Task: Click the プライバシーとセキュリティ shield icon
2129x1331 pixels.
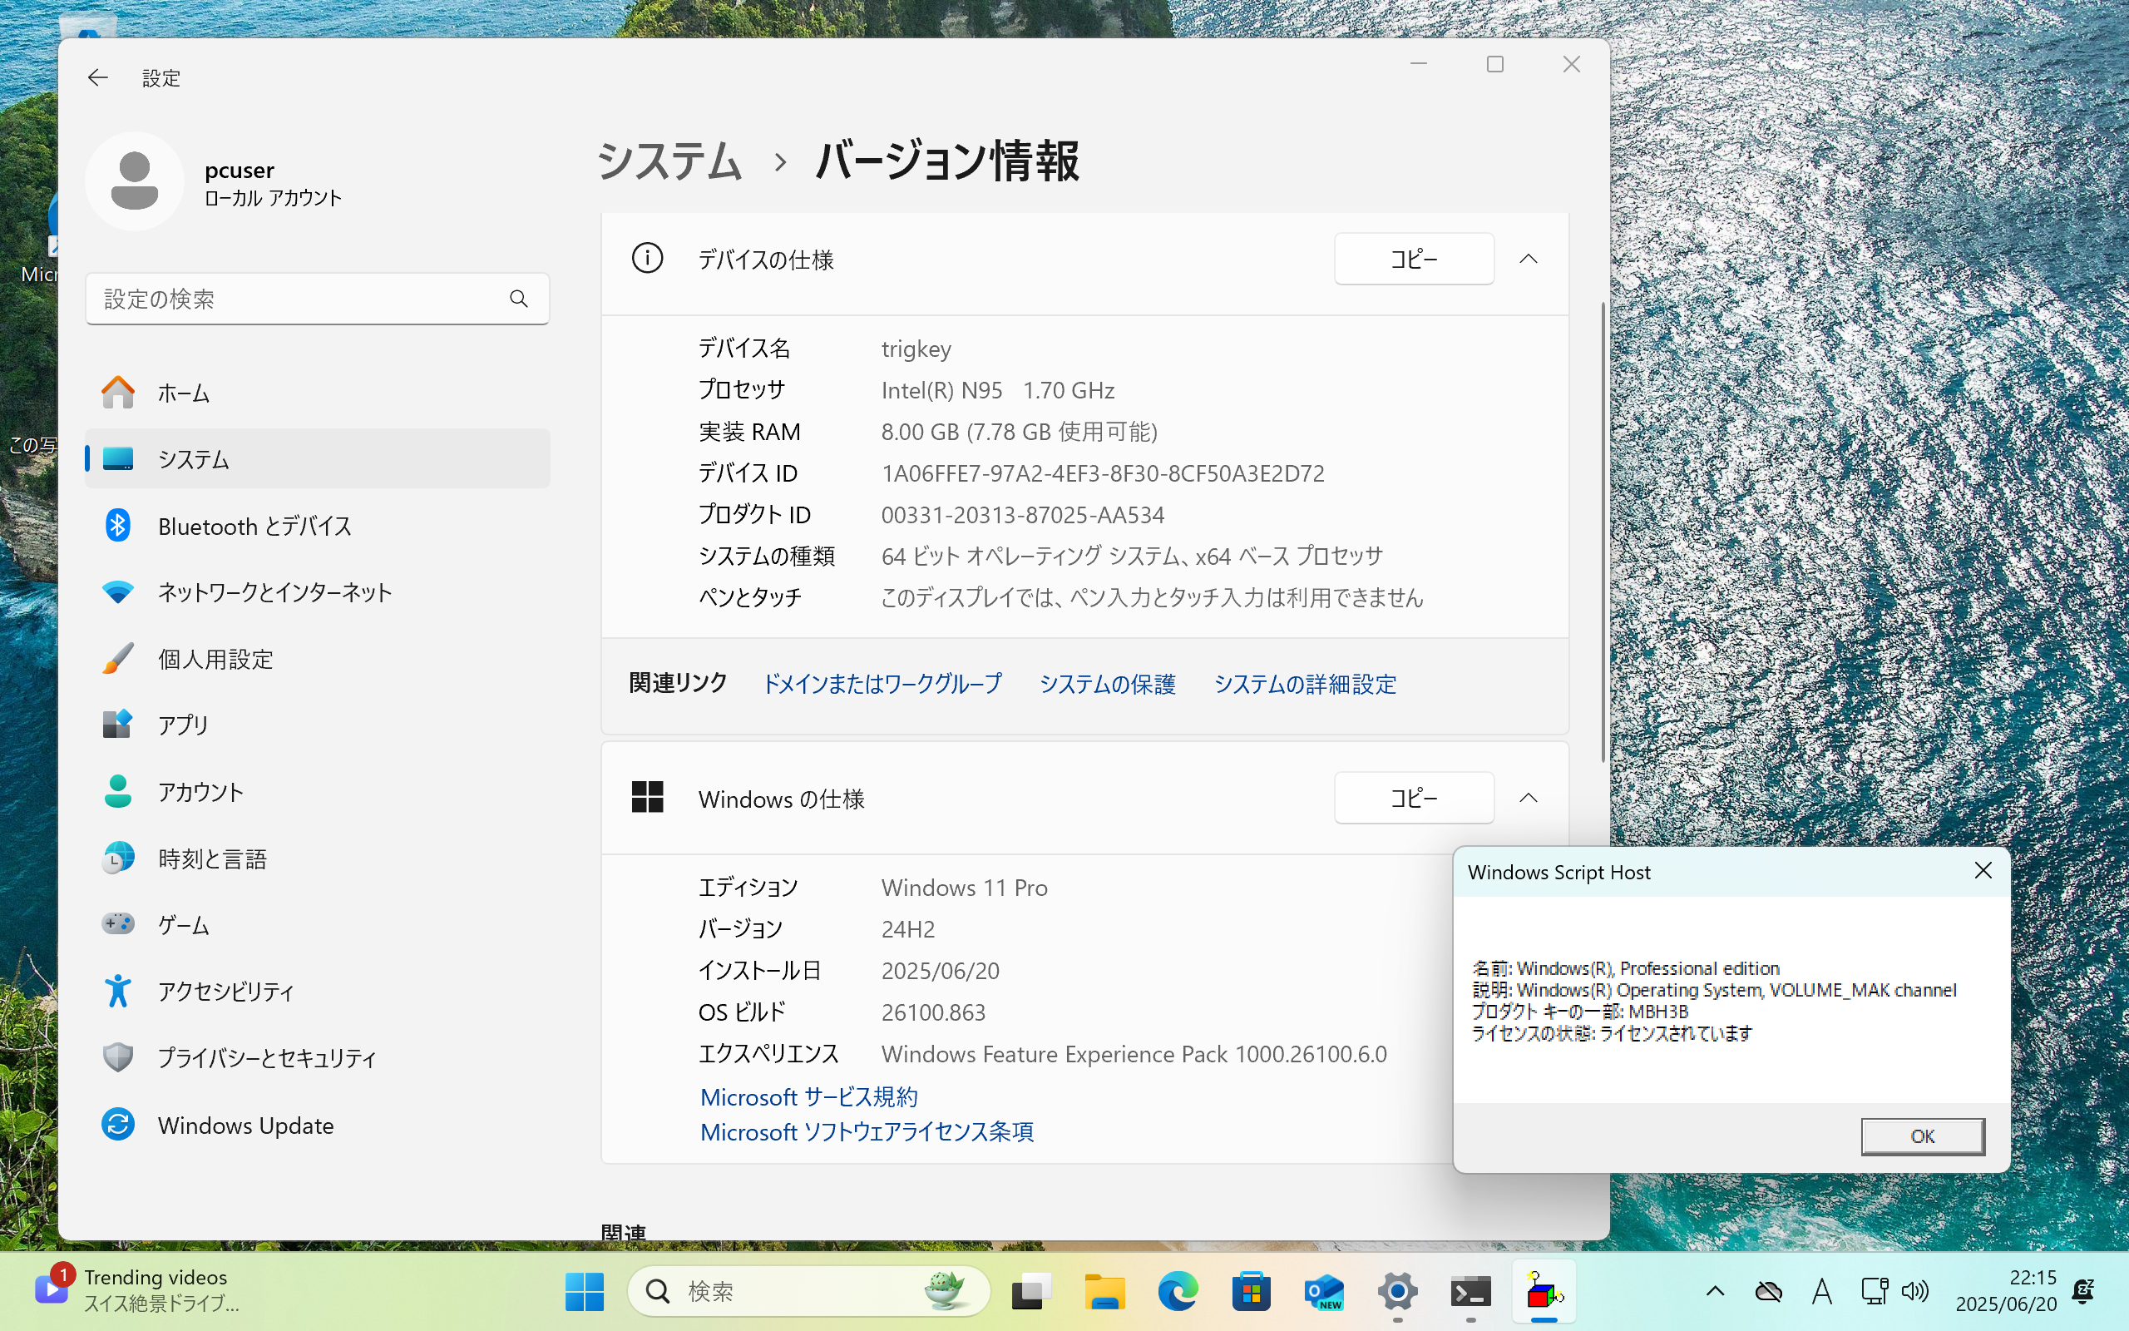Action: [118, 1057]
